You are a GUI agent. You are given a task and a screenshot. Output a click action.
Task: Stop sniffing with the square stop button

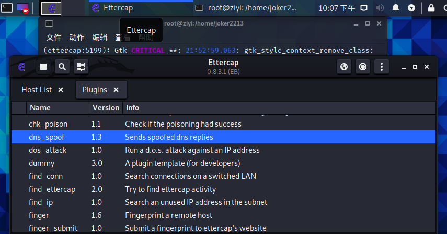pyautogui.click(x=44, y=66)
